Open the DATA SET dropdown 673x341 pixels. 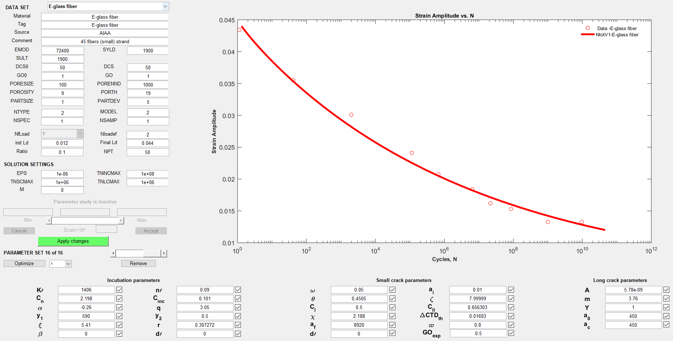pyautogui.click(x=165, y=6)
